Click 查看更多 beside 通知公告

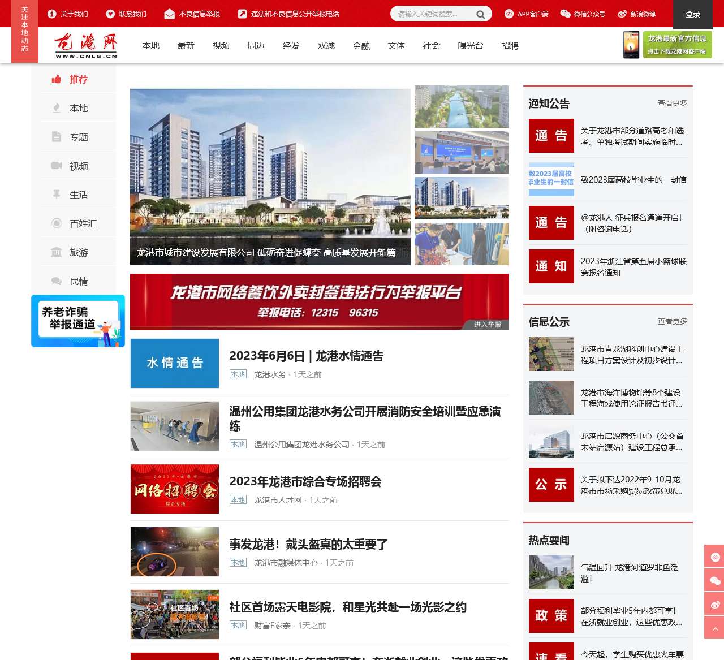673,103
